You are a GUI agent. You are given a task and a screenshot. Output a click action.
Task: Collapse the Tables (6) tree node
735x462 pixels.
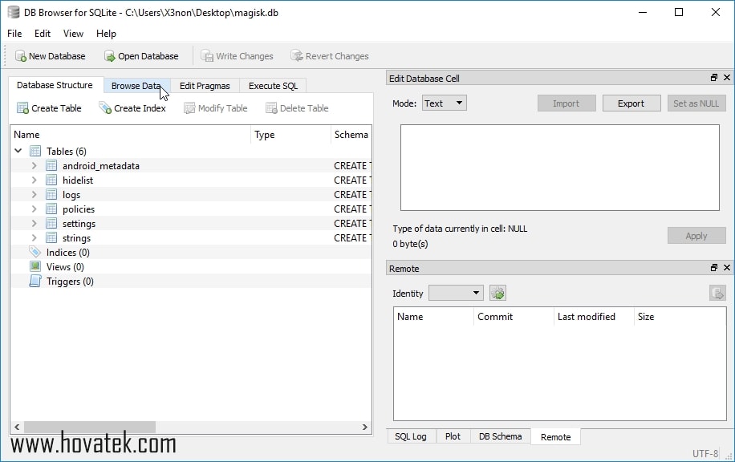(18, 151)
